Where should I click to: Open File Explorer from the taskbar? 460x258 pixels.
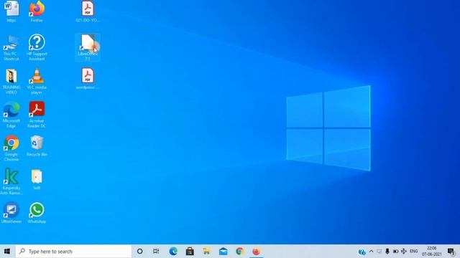pos(206,252)
